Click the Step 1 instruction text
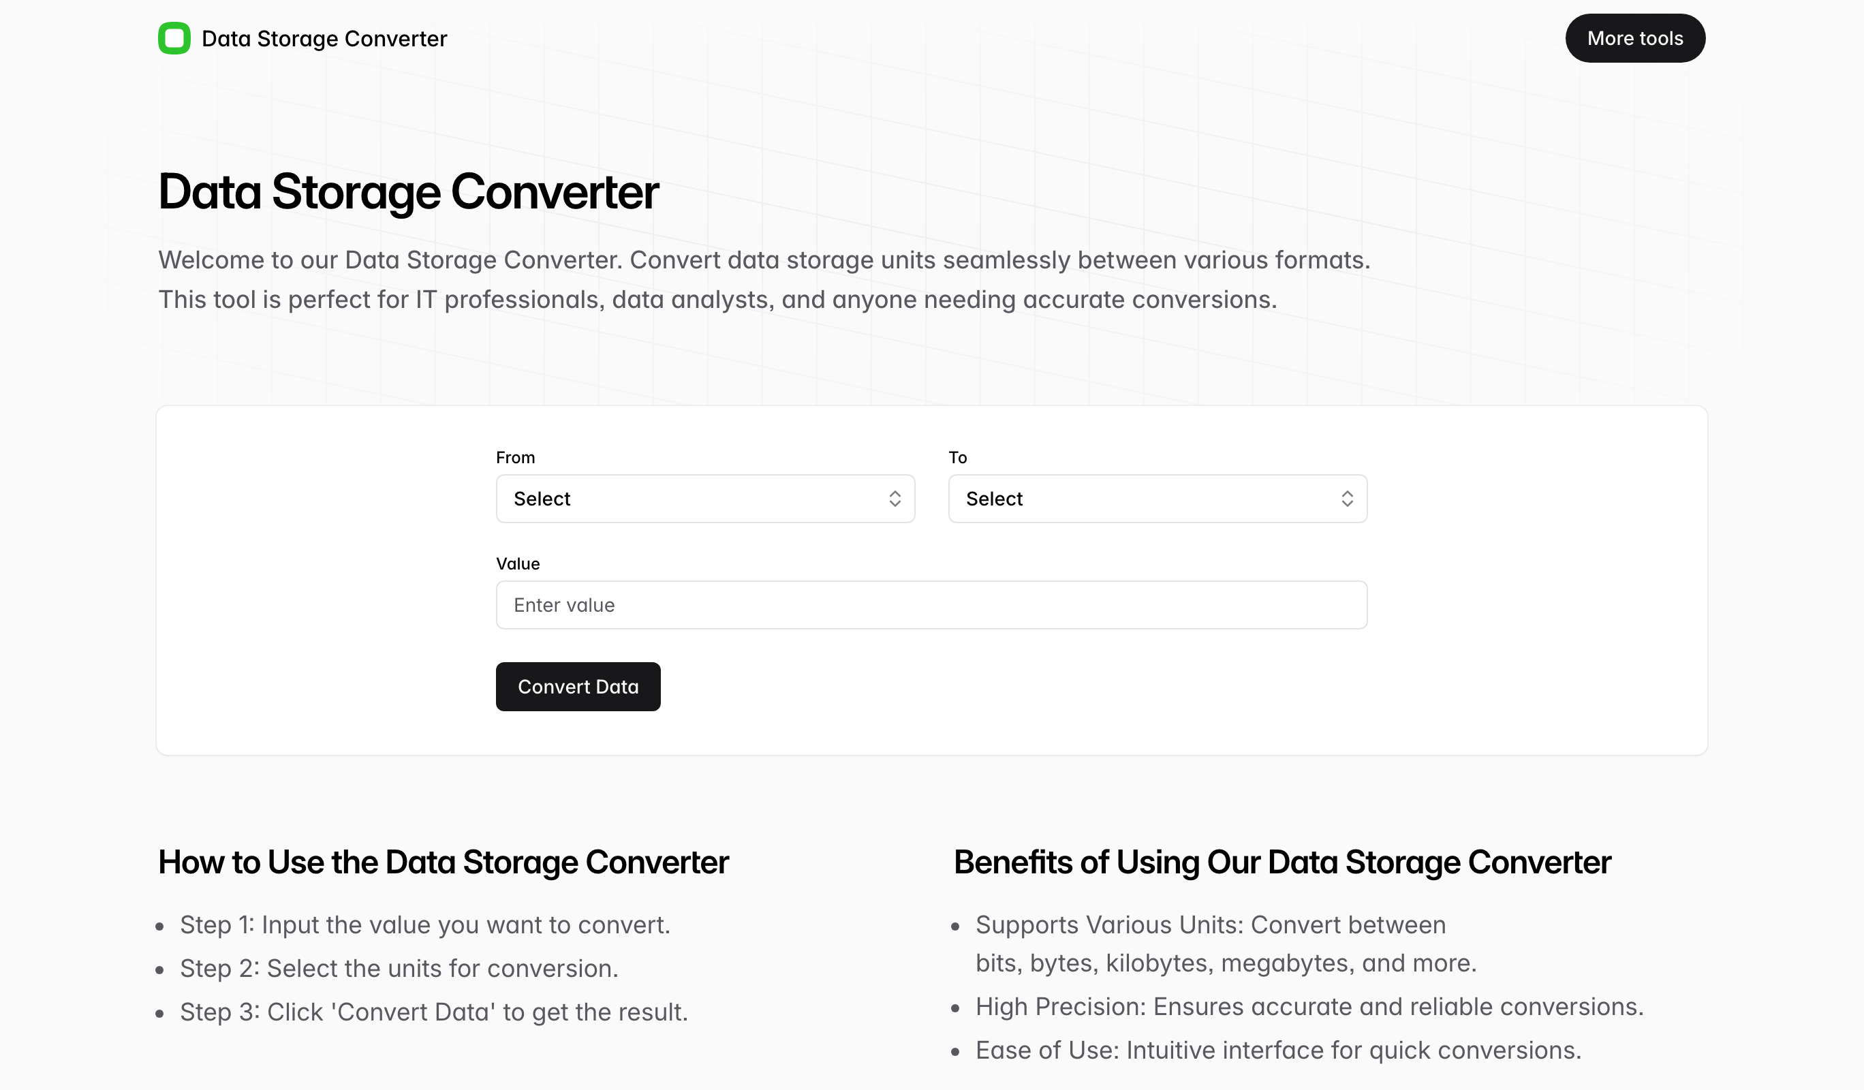Image resolution: width=1864 pixels, height=1090 pixels. (x=425, y=924)
